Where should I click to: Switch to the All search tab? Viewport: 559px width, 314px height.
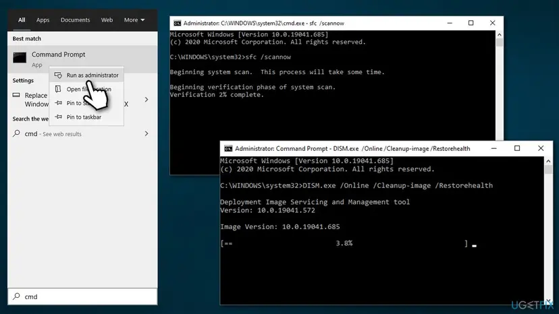click(x=22, y=20)
